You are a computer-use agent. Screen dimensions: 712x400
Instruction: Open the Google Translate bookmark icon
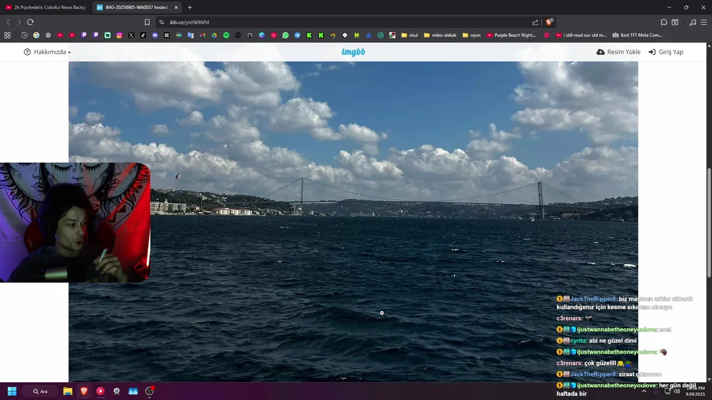tap(190, 35)
